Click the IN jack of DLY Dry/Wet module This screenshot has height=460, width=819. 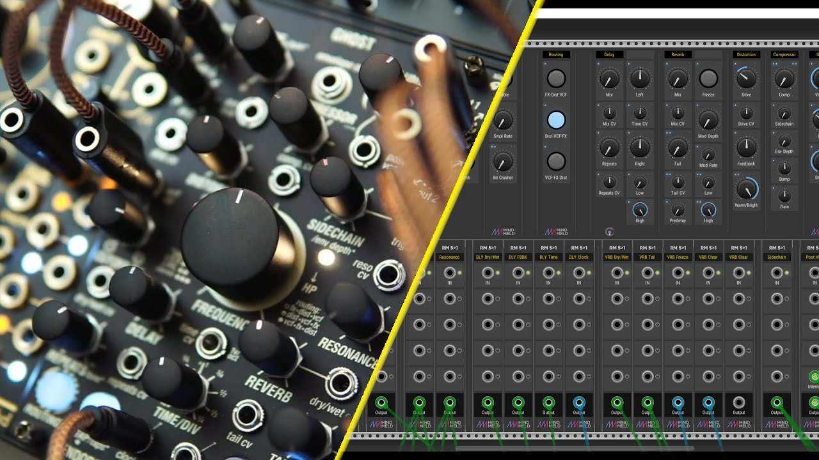point(488,273)
